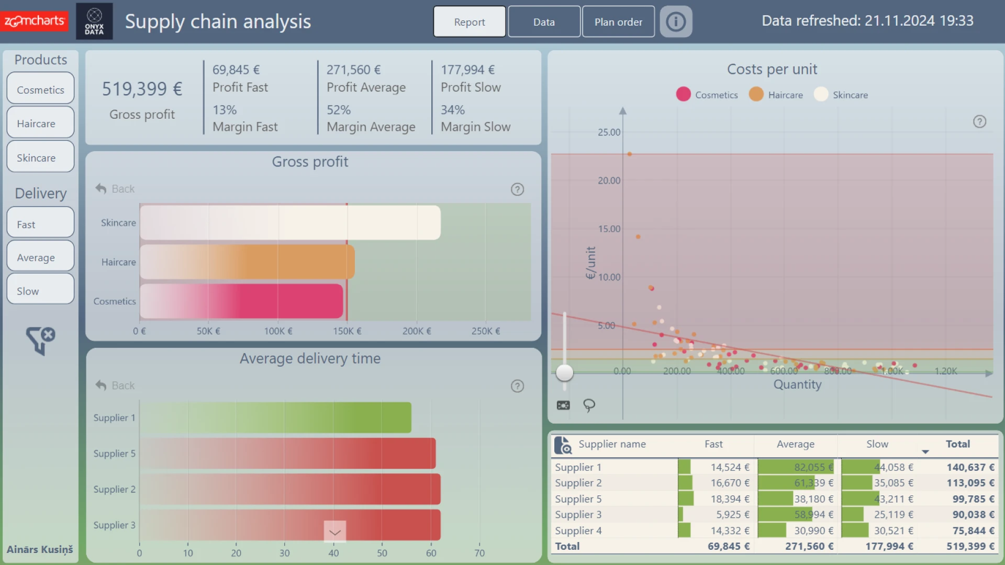Select the Supplier 3 delivery time bar

[x=291, y=525]
